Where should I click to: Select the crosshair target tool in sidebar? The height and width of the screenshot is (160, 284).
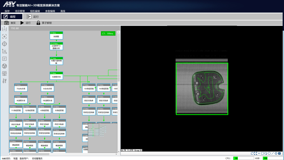[5, 44]
